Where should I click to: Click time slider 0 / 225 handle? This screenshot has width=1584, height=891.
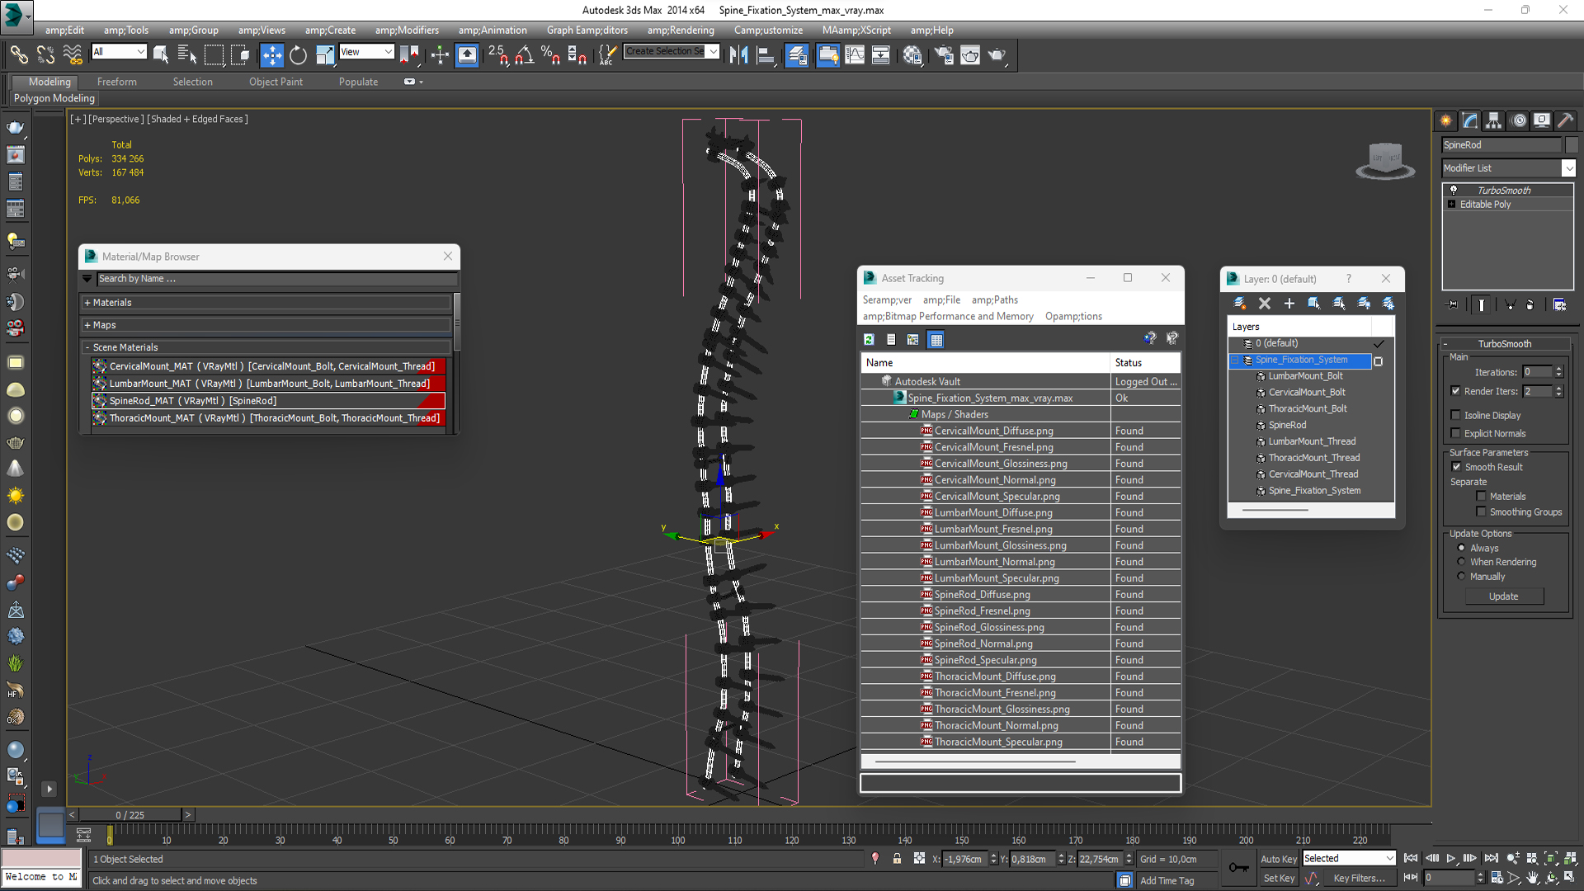point(130,815)
